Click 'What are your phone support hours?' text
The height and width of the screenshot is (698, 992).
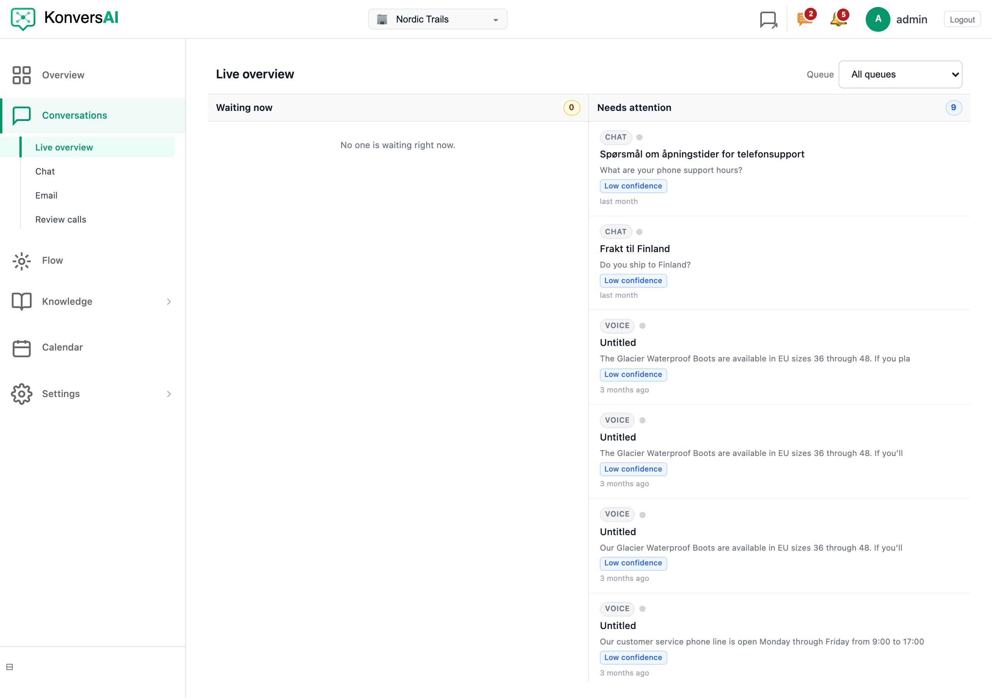[x=671, y=170]
